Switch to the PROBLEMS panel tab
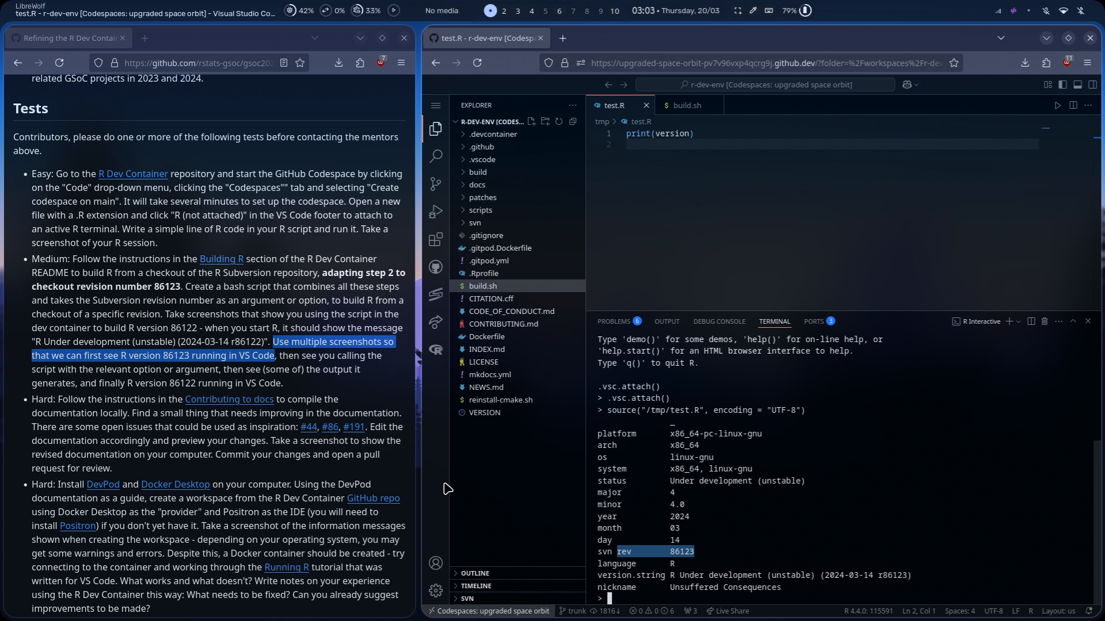Screen dimensions: 1105x621 pos(619,321)
